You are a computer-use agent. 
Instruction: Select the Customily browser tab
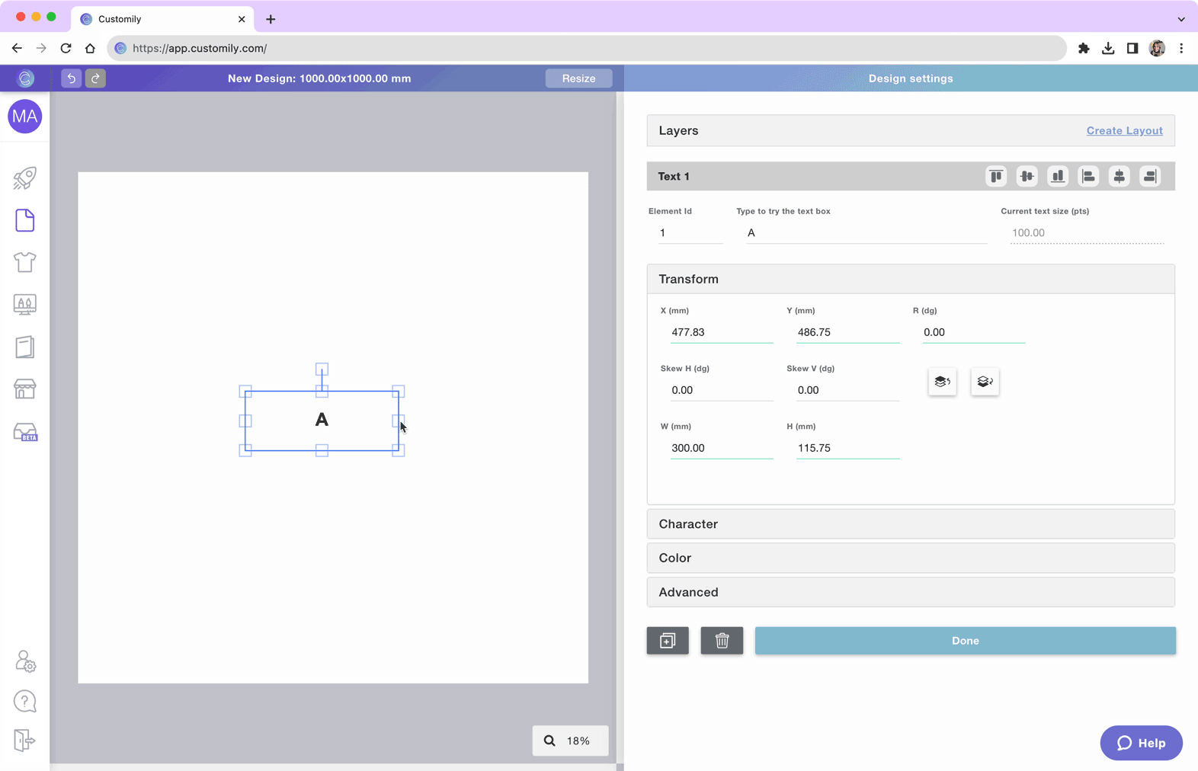tap(160, 19)
